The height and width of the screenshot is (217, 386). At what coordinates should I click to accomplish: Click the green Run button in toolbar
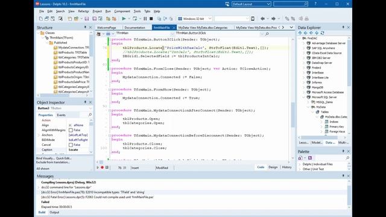pyautogui.click(x=124, y=19)
